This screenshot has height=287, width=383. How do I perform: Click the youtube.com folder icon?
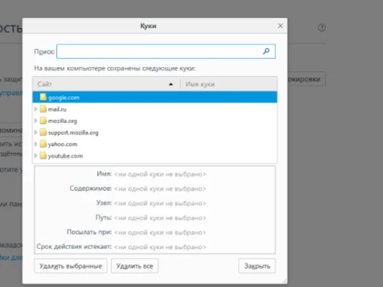pos(43,155)
